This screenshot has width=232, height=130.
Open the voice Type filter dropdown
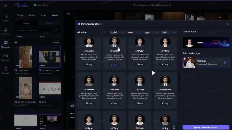151,32
